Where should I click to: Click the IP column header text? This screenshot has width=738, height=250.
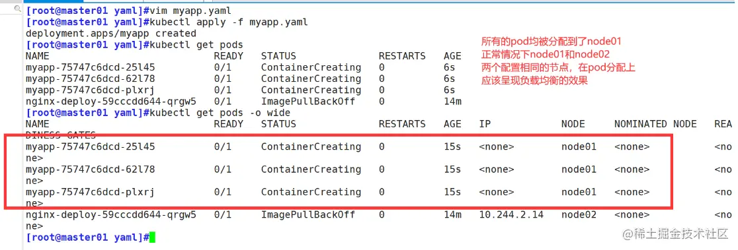click(485, 124)
